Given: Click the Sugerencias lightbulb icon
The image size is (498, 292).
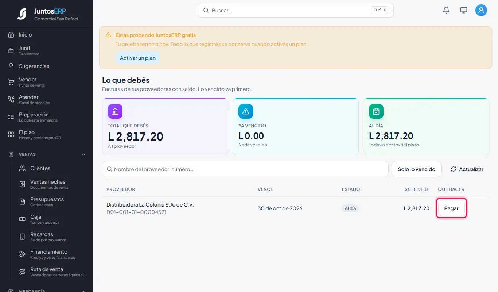Looking at the screenshot, I should pyautogui.click(x=11, y=66).
